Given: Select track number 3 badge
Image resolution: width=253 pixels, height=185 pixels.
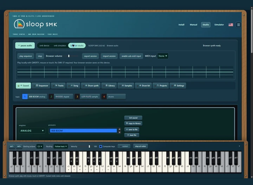Looking at the screenshot, I should point(77,97).
